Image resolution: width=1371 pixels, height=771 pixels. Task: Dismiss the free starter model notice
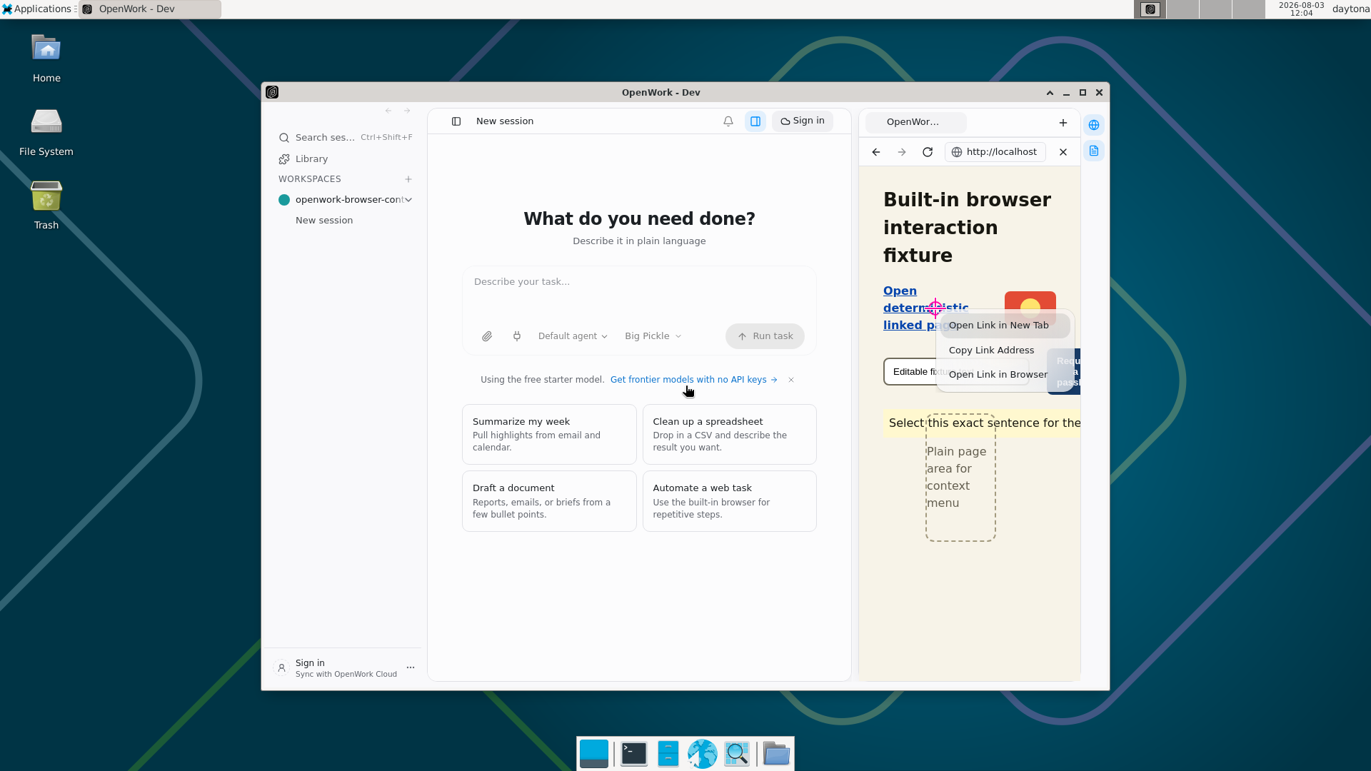(x=791, y=380)
